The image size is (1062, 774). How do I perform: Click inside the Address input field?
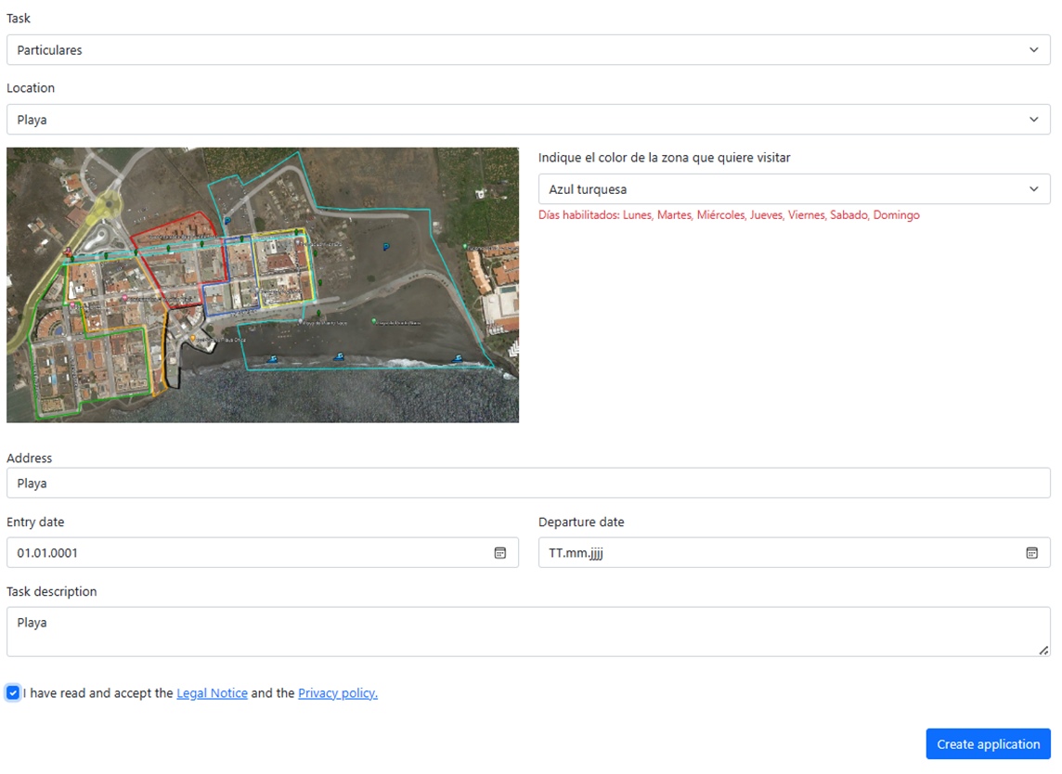point(528,484)
